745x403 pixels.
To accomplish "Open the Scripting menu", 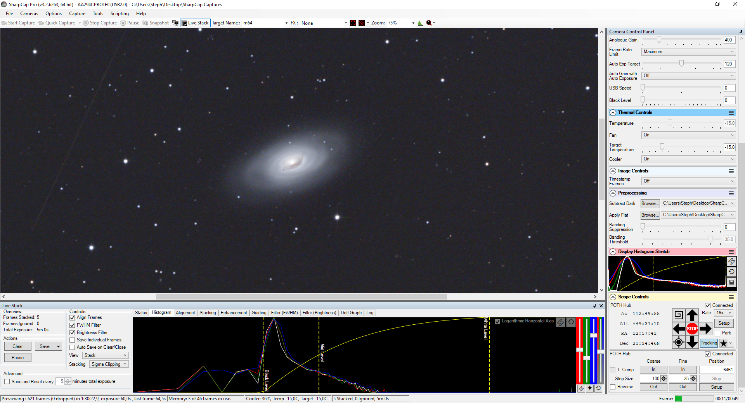I will pos(120,14).
